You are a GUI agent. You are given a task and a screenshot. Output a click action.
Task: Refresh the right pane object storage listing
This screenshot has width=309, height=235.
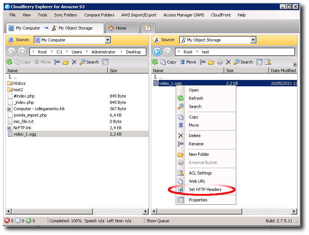pos(155,62)
